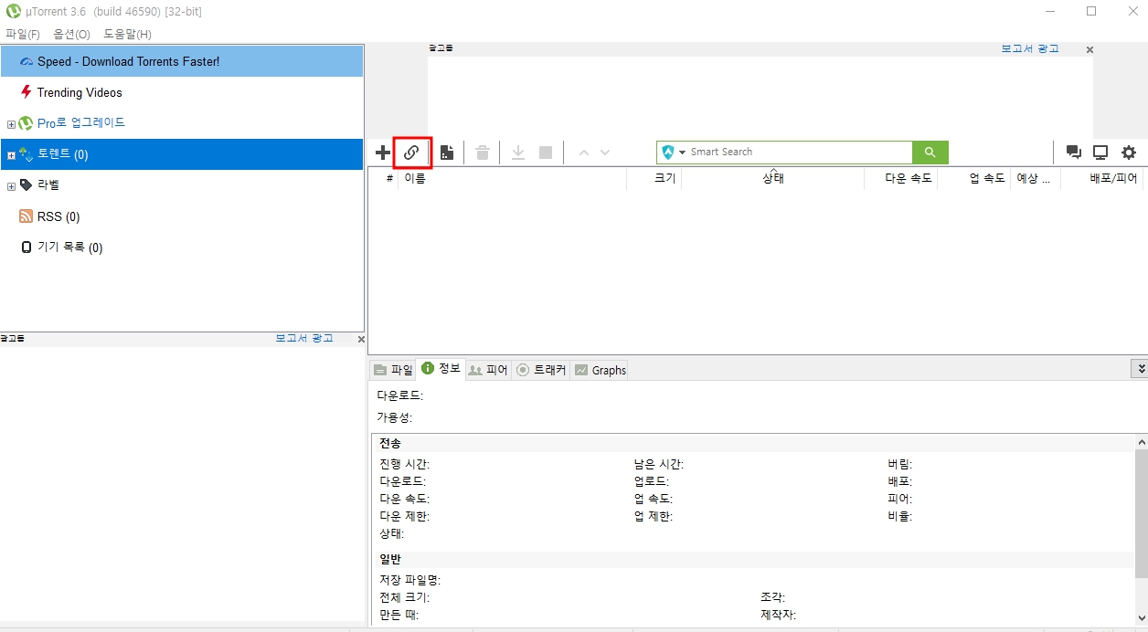Click the speedometer icon in Speed banner
1148x632 pixels.
point(27,62)
